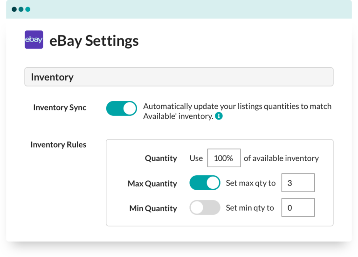Click the Min Quantity label

click(153, 208)
